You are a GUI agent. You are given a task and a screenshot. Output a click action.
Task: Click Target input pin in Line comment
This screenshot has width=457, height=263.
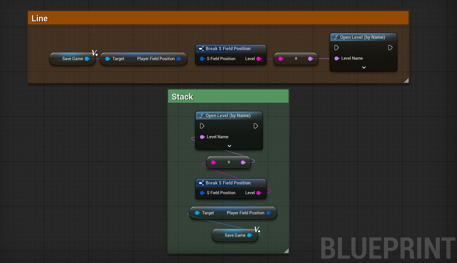(x=108, y=59)
